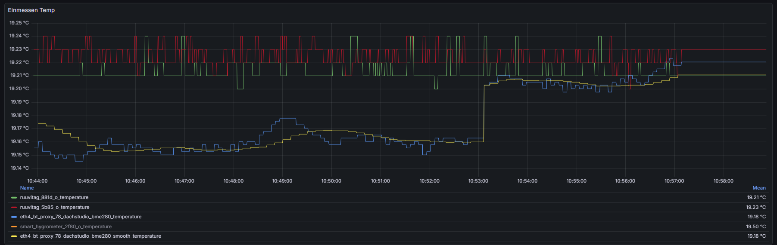Open color picker for blue bme280_temperature series
Screen dimensions: 777x245
(x=14, y=217)
